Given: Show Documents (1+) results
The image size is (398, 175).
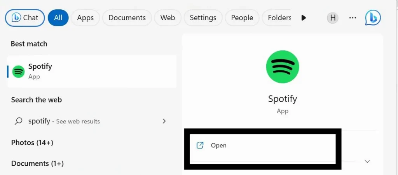Looking at the screenshot, I should (x=37, y=163).
